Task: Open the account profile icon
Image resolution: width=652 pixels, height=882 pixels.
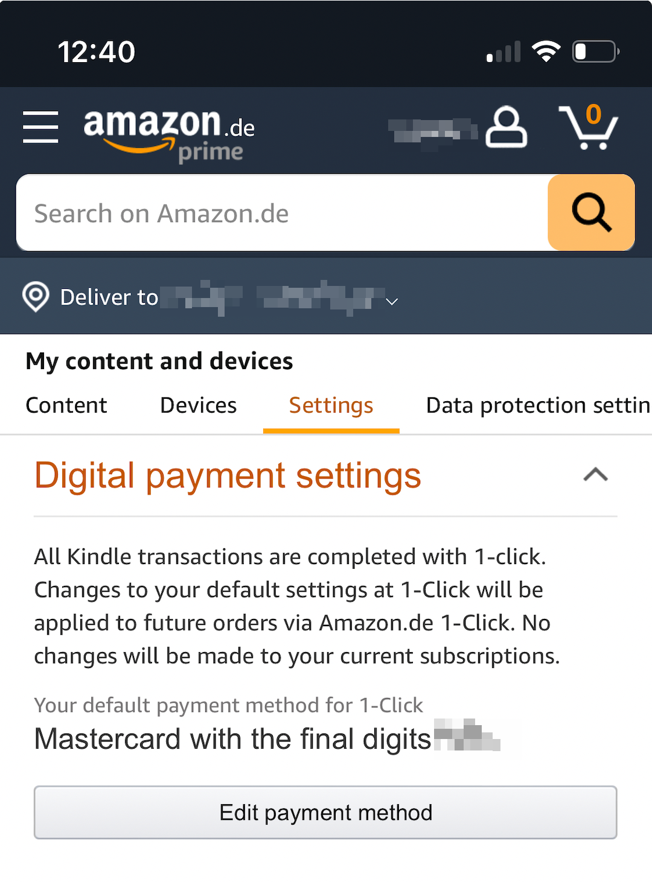Action: 506,127
